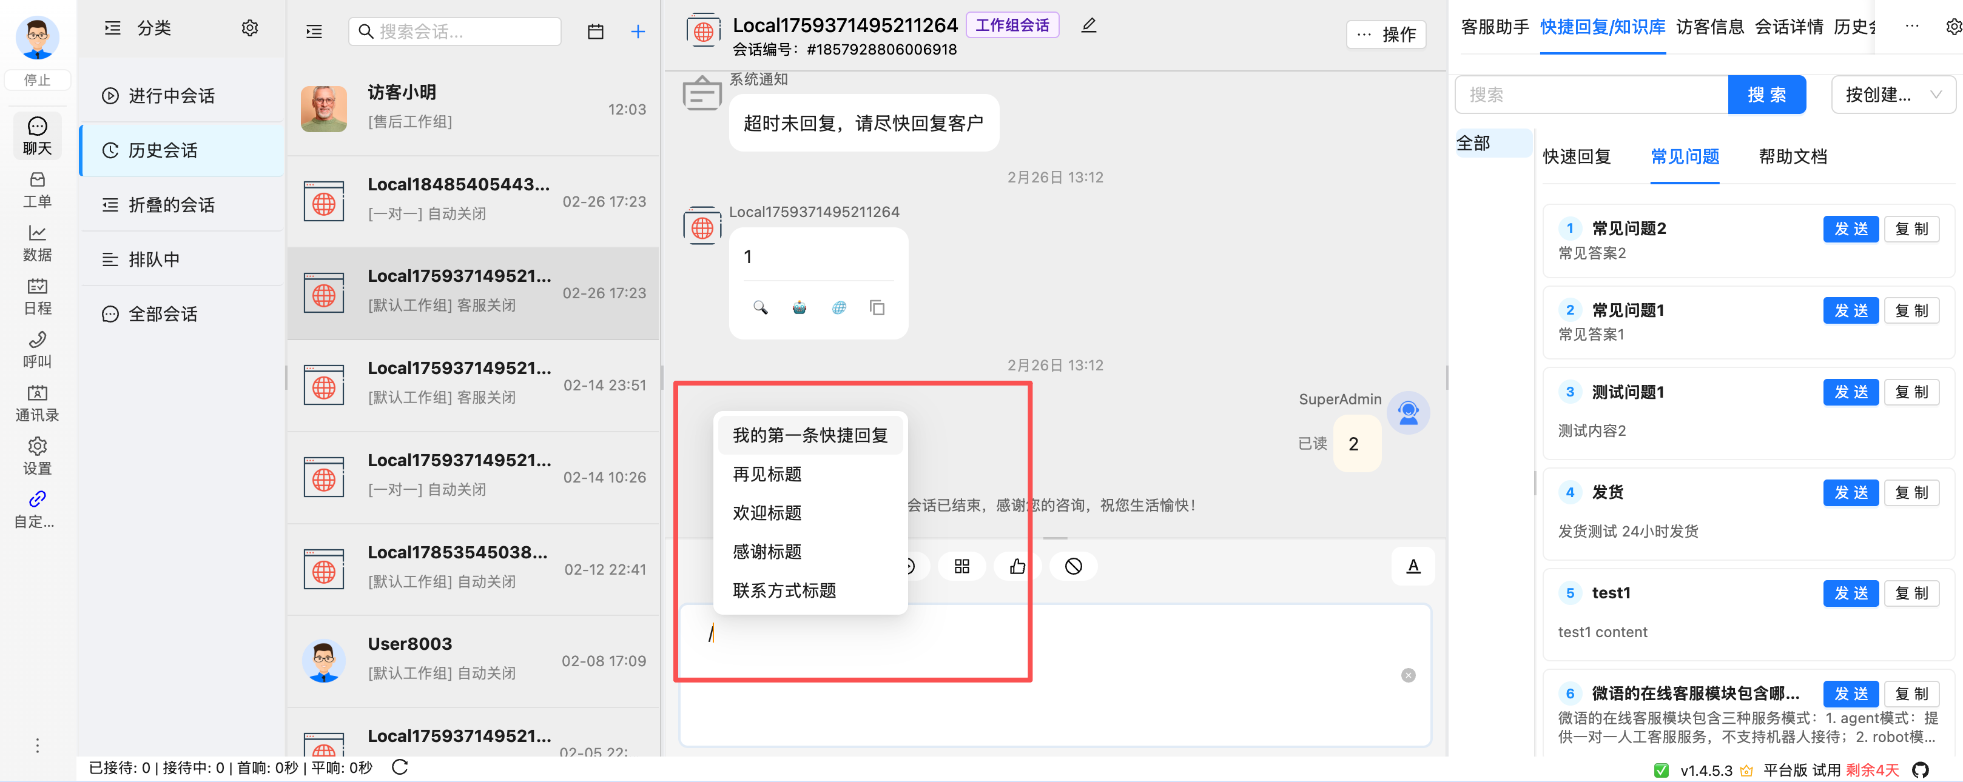Copy message "1" using the copy icon
The height and width of the screenshot is (782, 1963).
[x=877, y=307]
